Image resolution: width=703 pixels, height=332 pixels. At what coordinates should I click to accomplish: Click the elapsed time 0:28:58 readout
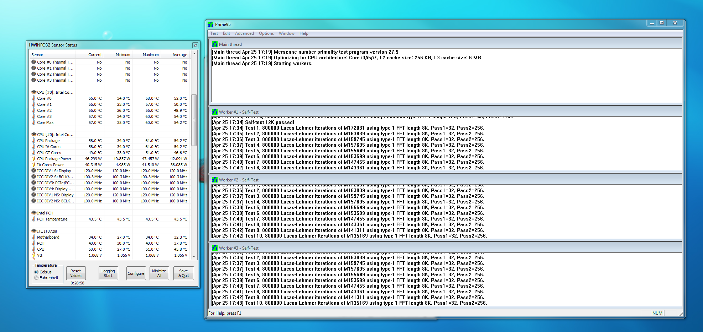click(x=77, y=283)
